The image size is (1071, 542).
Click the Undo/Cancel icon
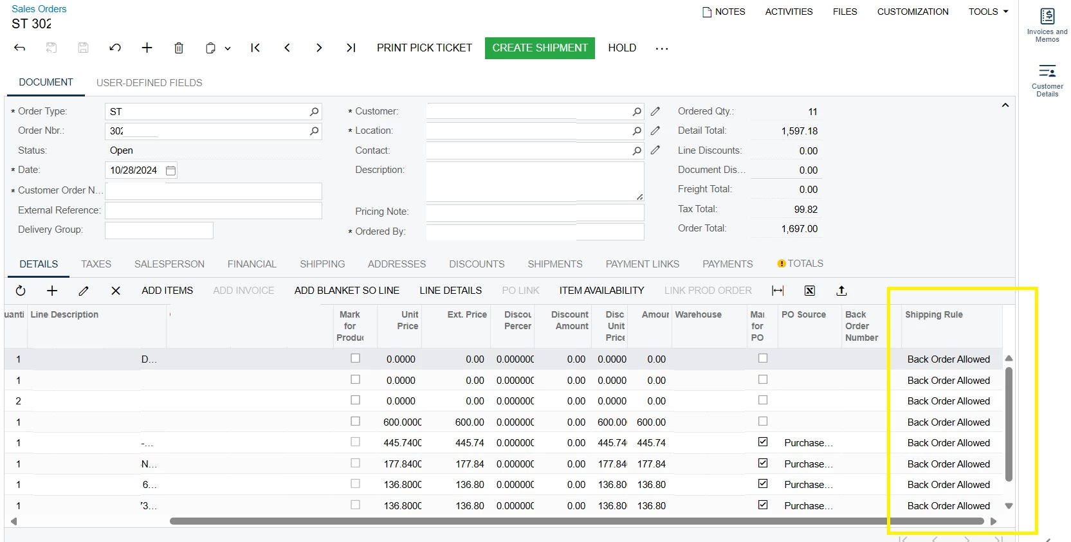click(115, 48)
